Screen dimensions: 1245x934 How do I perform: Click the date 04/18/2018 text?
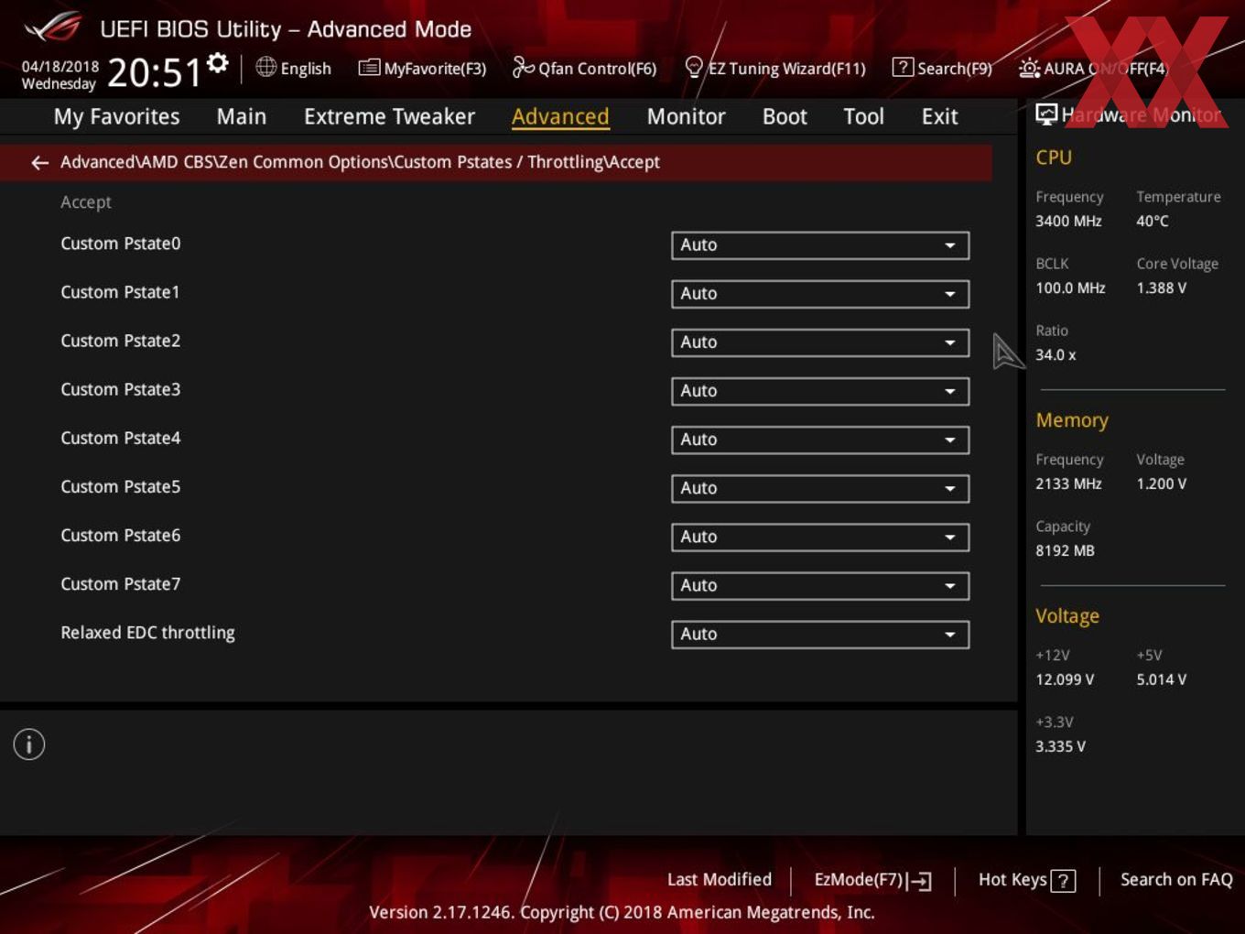[60, 66]
